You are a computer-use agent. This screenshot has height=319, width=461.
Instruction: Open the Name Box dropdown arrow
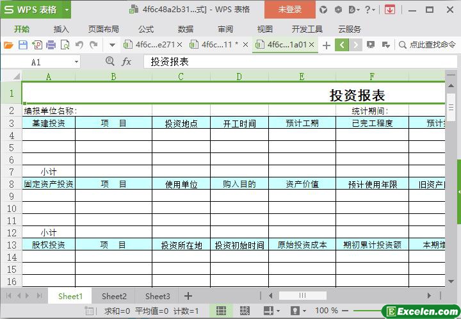click(77, 62)
